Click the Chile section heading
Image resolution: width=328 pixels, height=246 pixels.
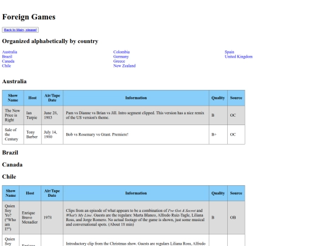[9, 177]
